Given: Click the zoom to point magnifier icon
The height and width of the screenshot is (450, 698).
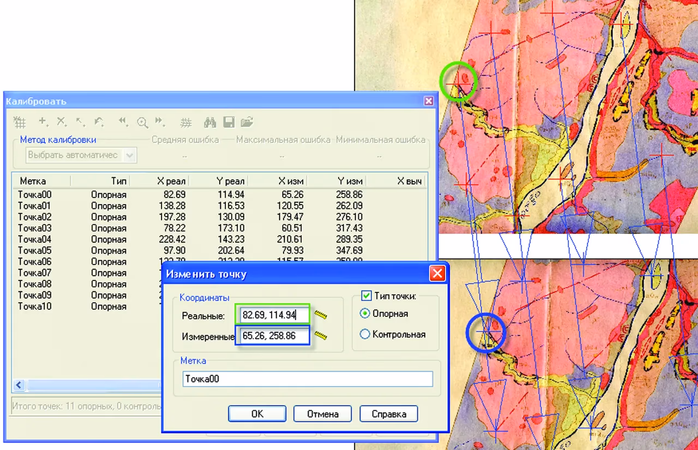Looking at the screenshot, I should pos(142,122).
